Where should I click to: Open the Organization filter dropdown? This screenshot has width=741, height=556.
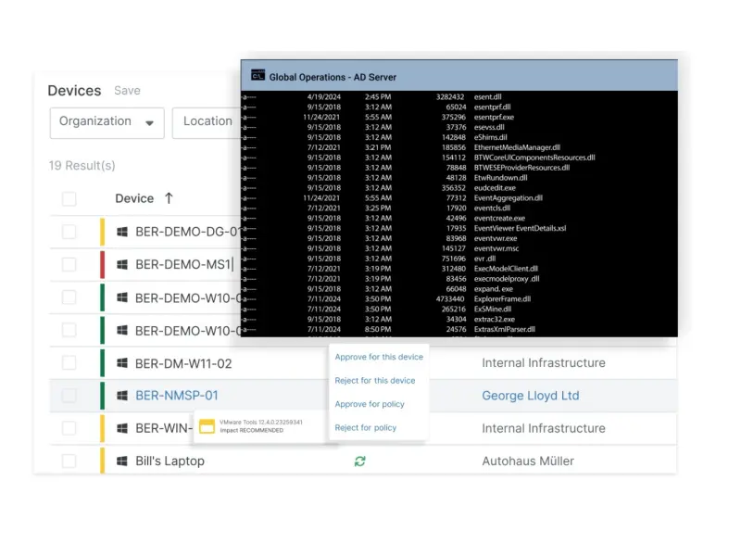tap(107, 122)
